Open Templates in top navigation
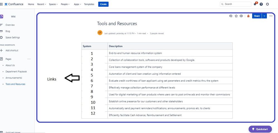 pyautogui.click(x=89, y=4)
